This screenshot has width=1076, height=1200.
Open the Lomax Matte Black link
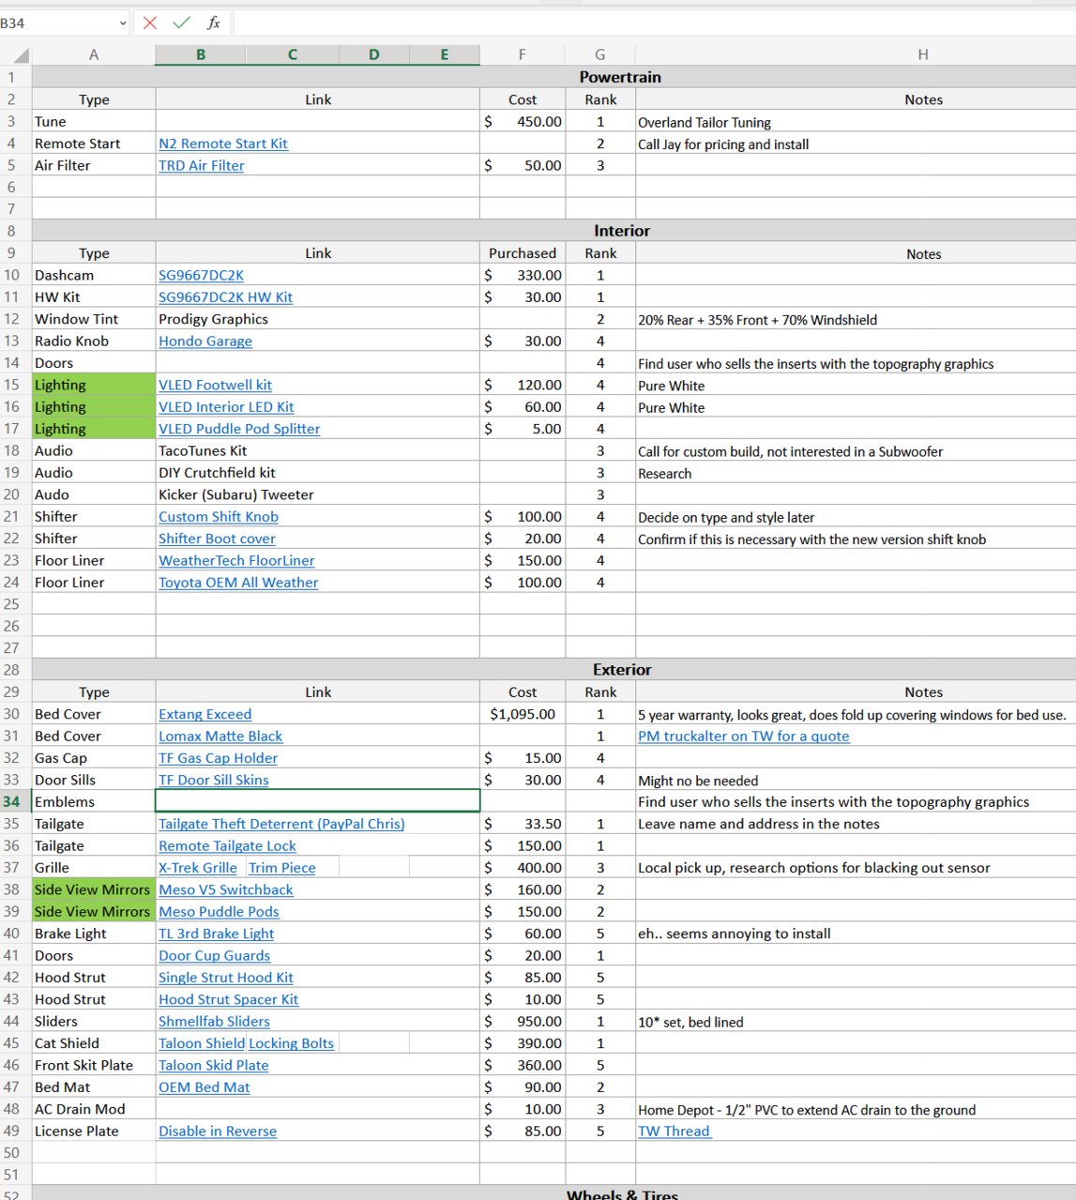coord(220,737)
